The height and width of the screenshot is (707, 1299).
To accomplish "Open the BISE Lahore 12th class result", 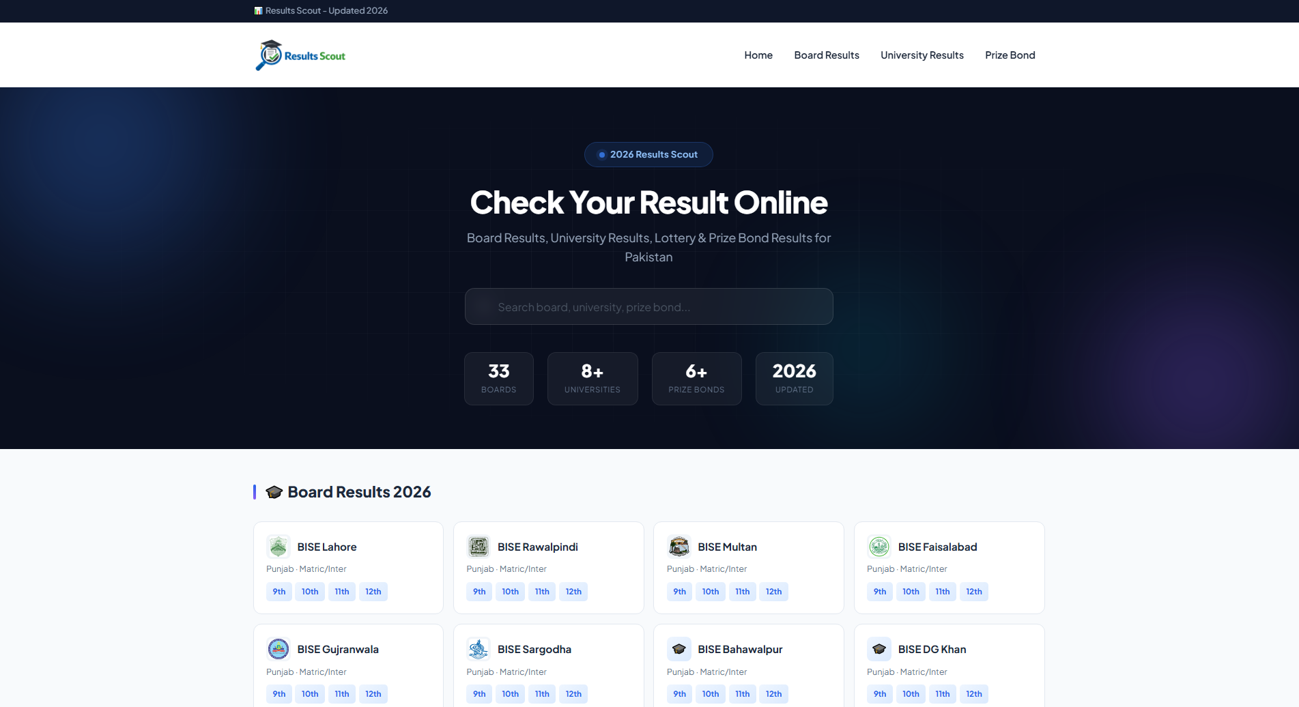I will click(373, 592).
